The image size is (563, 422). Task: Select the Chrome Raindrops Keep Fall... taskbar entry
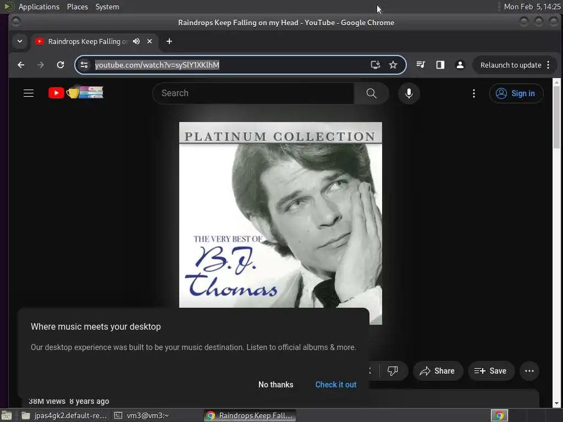[x=250, y=415]
